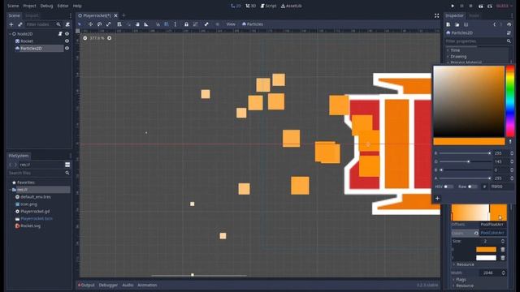
Task: Toggle split mode in FileSystem dock
Action: [67, 165]
